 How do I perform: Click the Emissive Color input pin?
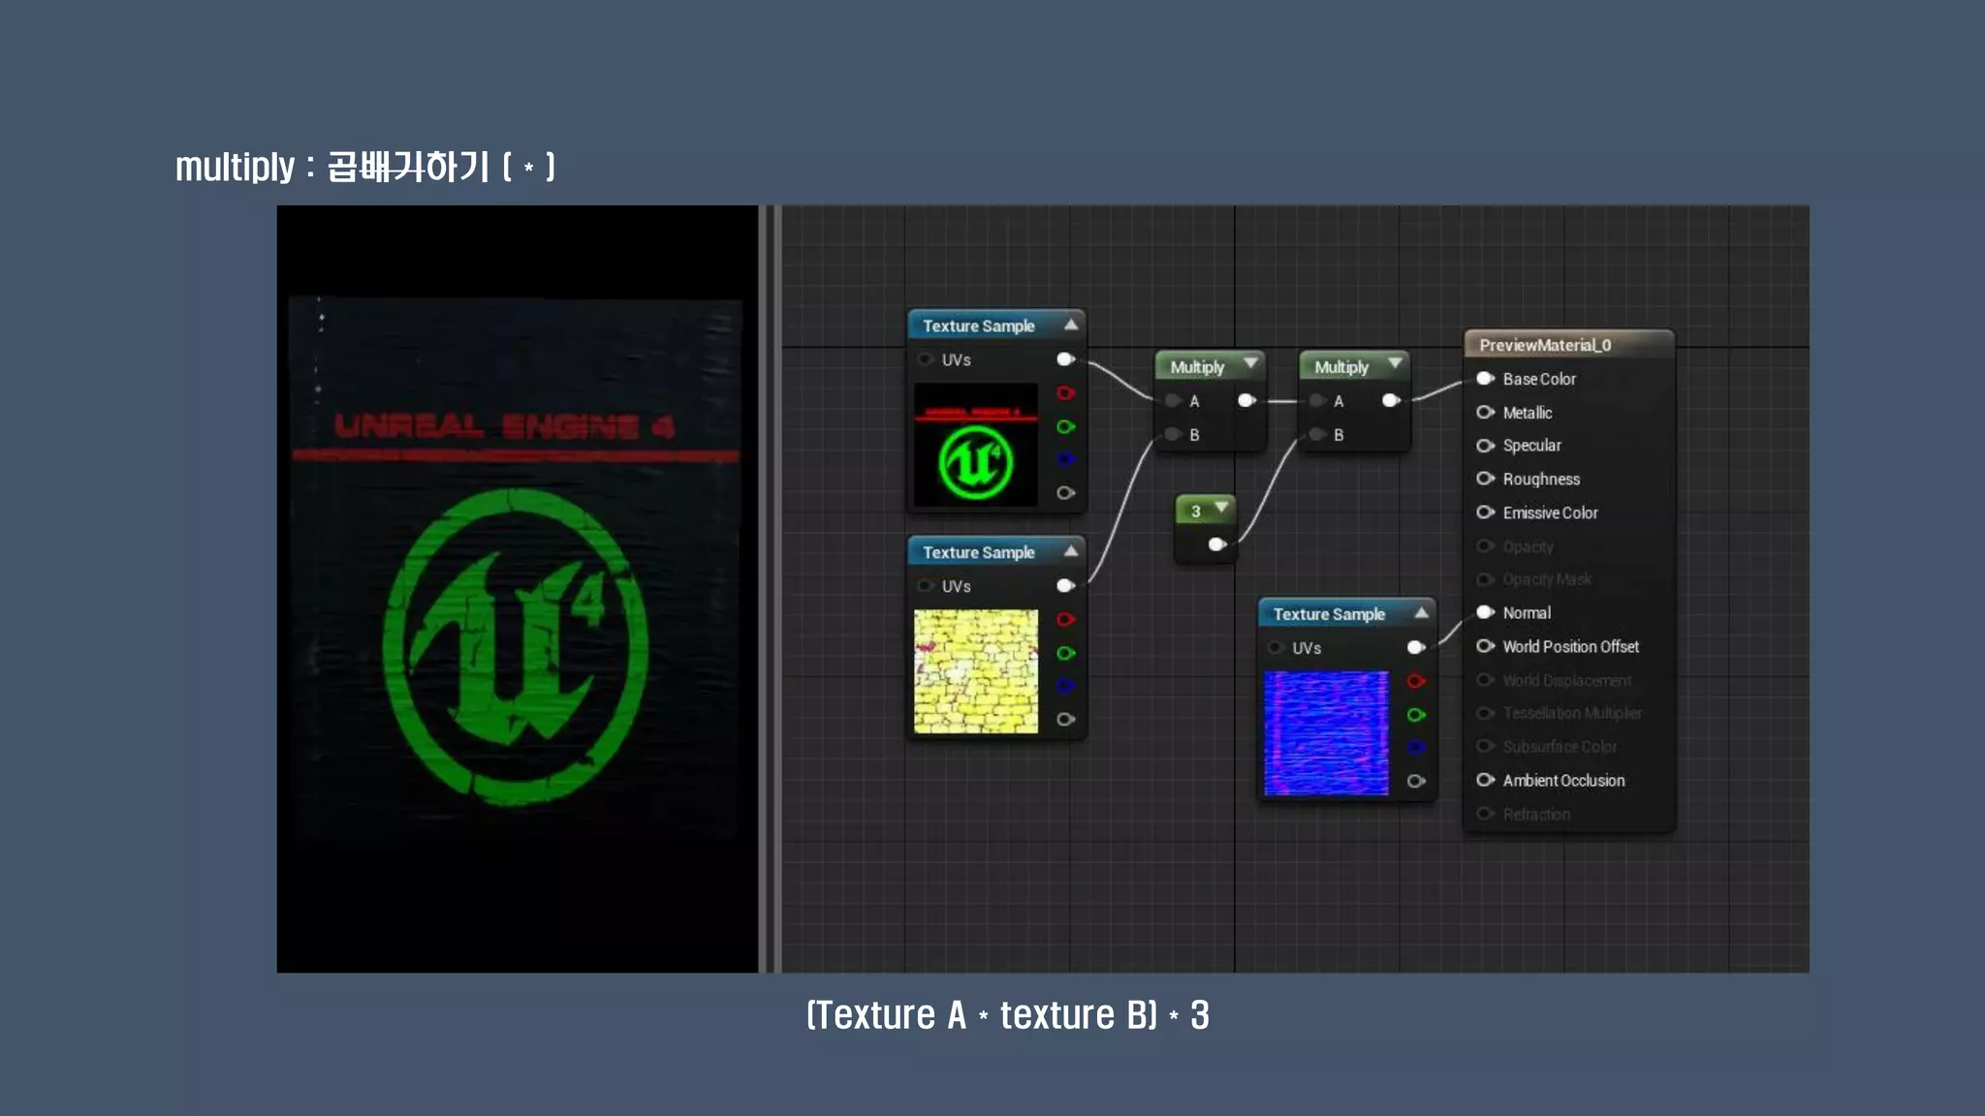1485,512
